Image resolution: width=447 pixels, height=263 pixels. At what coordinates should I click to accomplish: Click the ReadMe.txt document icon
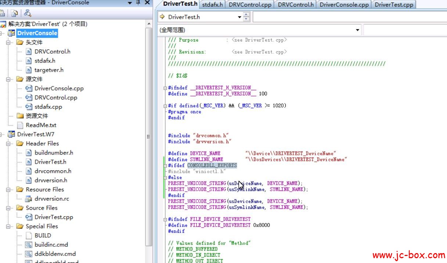click(20, 125)
